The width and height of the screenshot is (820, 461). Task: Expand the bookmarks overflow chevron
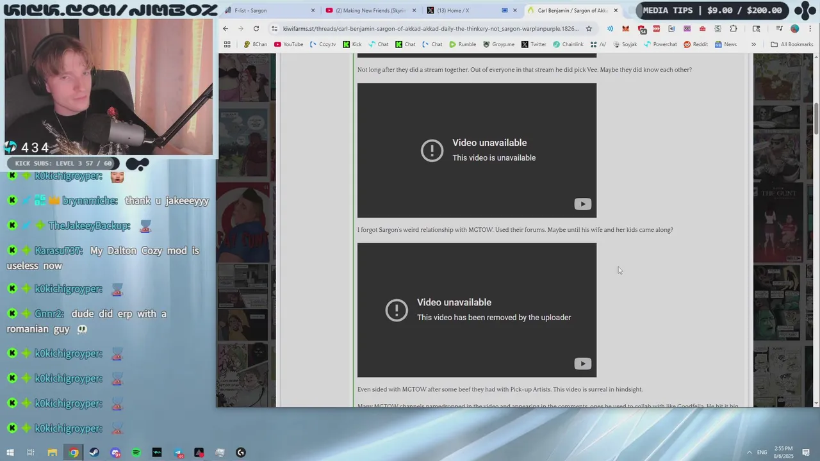click(x=753, y=44)
